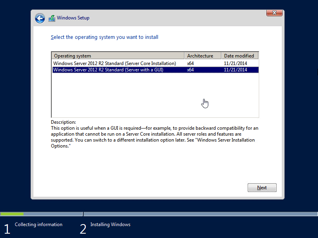Click the Select the operating system heading
The width and height of the screenshot is (318, 238).
coord(105,37)
